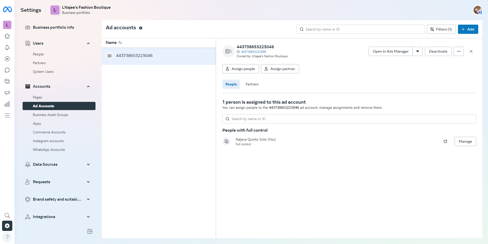Click the Deactivate button
The width and height of the screenshot is (488, 244).
(x=438, y=51)
